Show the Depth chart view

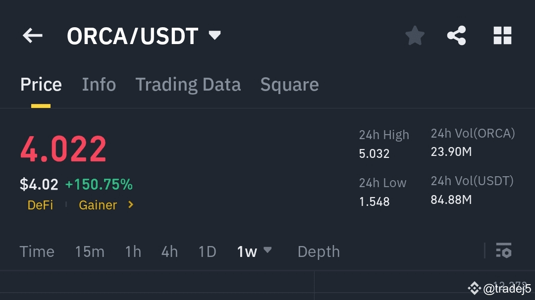coord(319,251)
